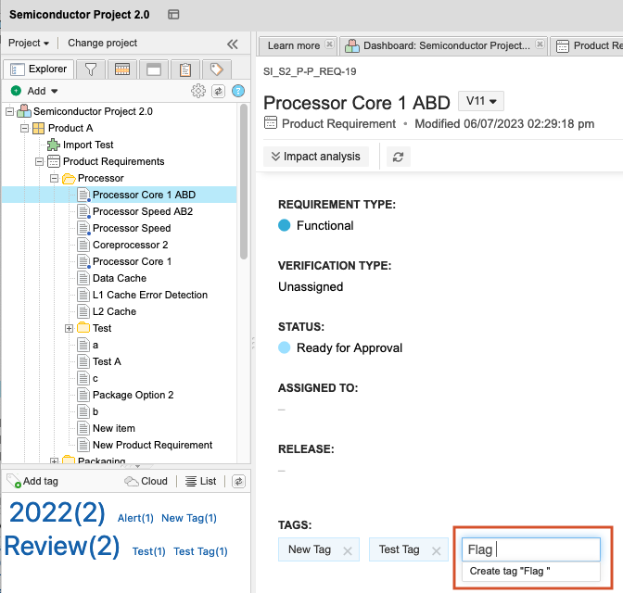This screenshot has height=593, width=623.
Task: Expand the Test folder in the tree
Action: 70,328
